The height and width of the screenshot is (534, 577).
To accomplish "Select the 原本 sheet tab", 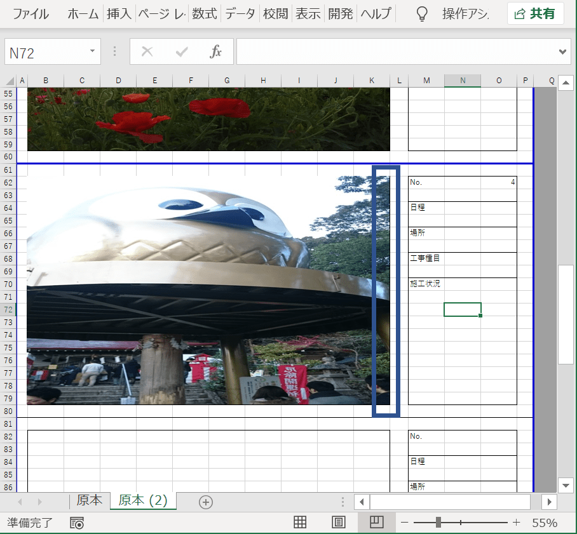I will coord(89,500).
